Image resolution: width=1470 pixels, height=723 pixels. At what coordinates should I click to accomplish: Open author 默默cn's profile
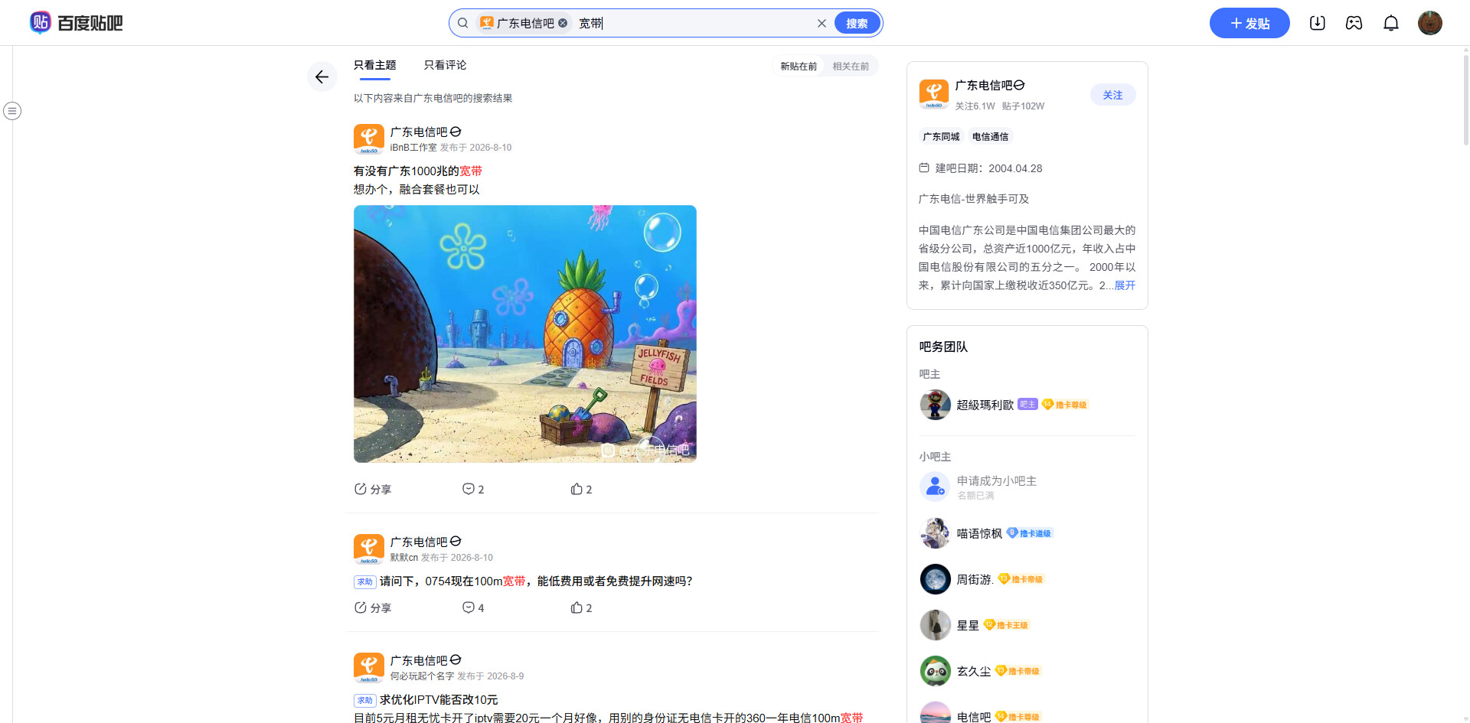click(x=404, y=558)
